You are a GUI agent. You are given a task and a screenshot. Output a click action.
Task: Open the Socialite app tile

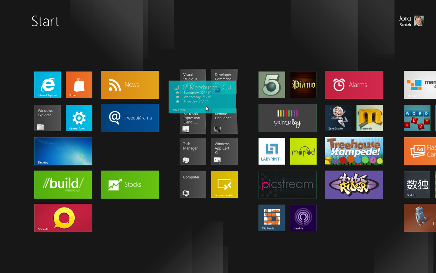click(63, 218)
